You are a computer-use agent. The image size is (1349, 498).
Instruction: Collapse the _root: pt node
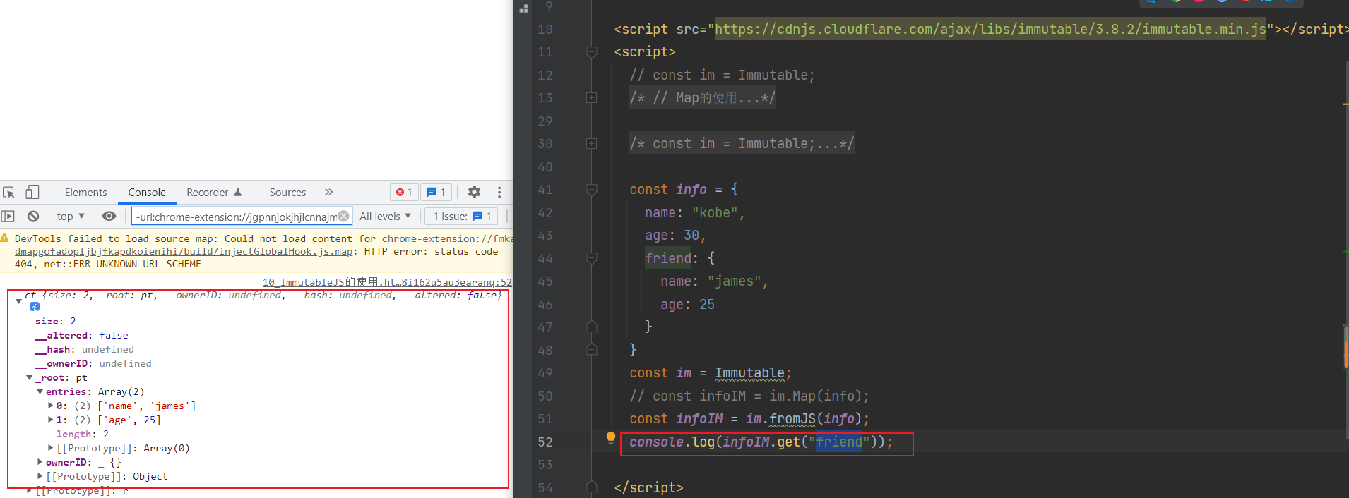(29, 378)
